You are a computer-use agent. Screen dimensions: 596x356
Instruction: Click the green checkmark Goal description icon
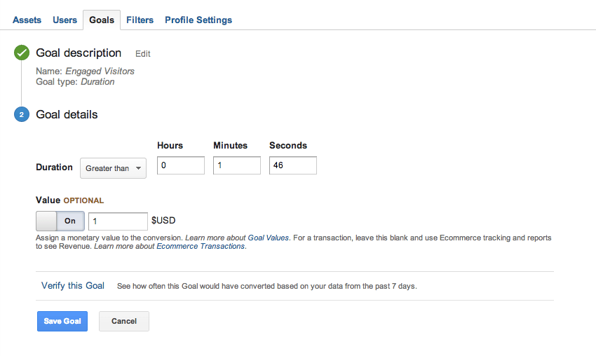[x=22, y=53]
